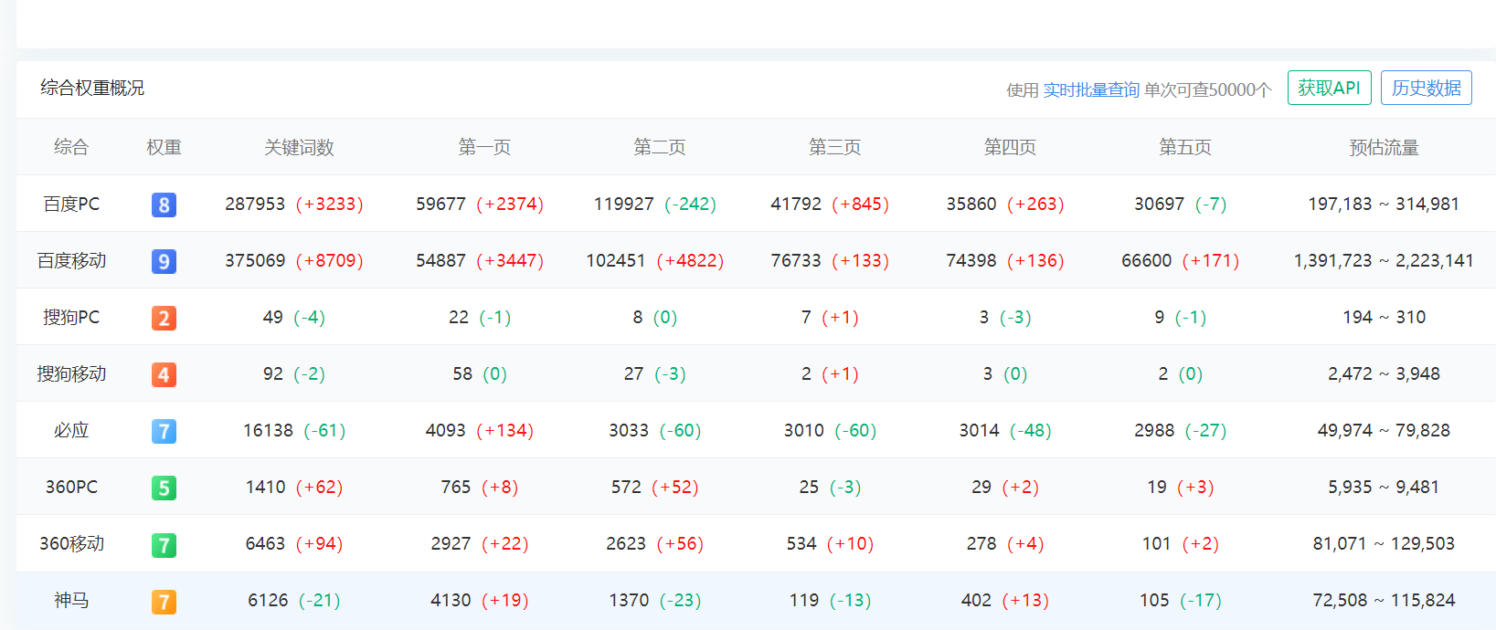Viewport: 1496px width, 630px height.
Task: Open 百度移动 keyword count 375069
Action: (x=255, y=260)
